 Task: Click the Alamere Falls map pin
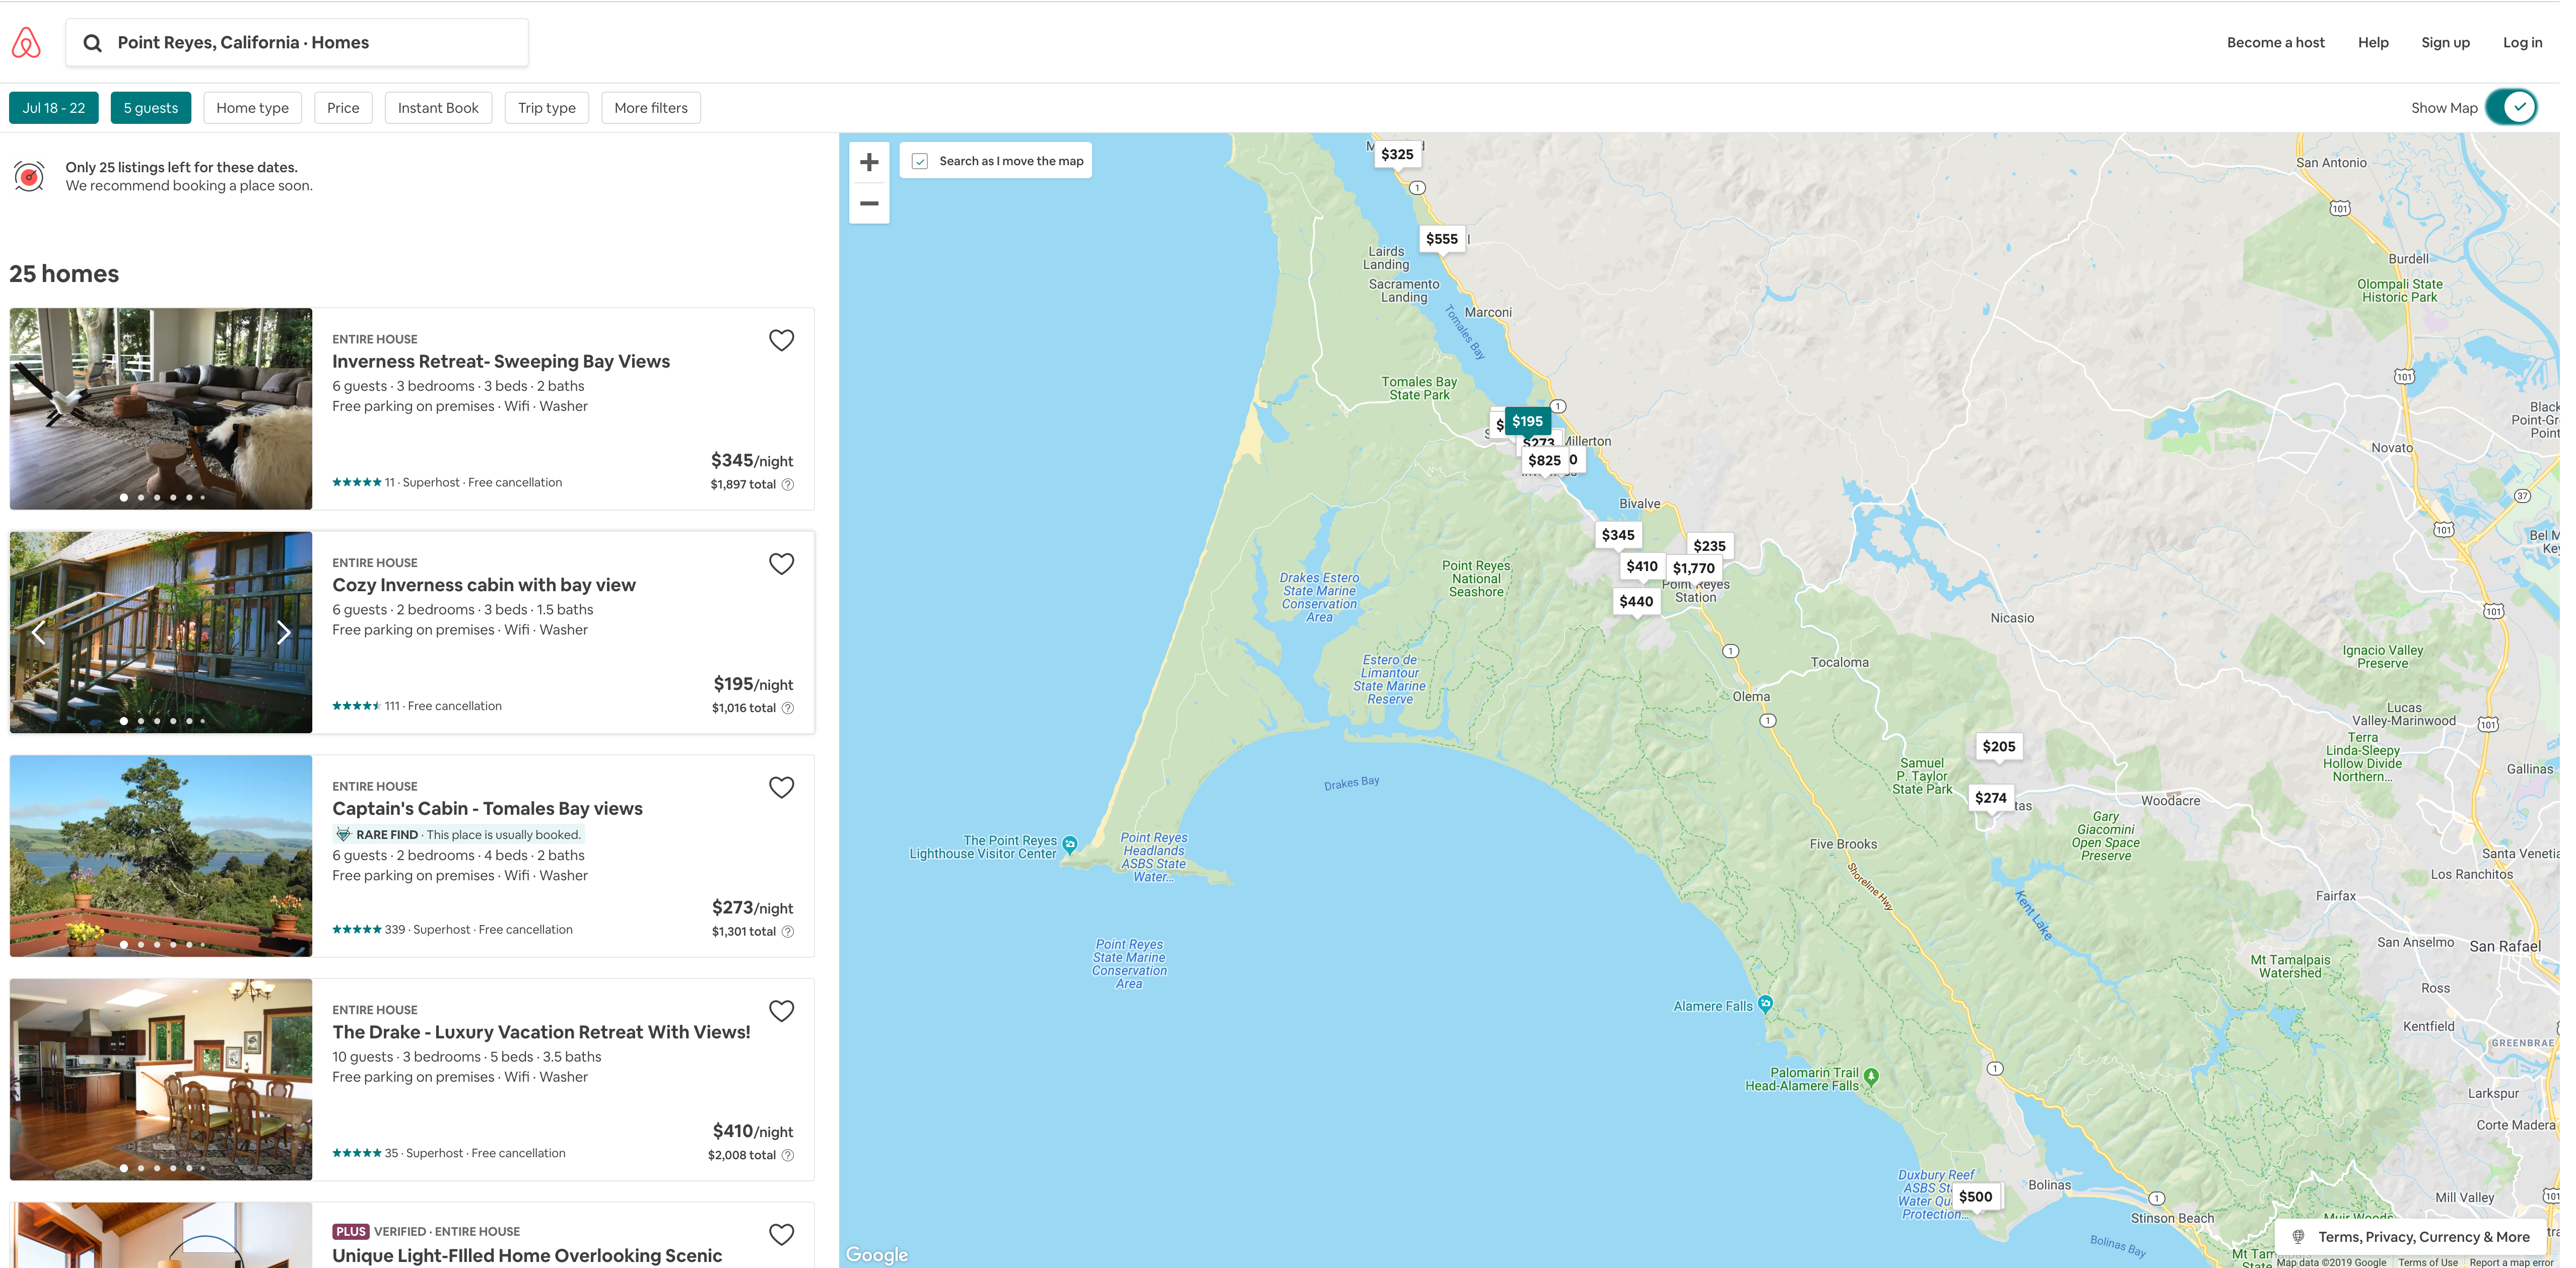1765,1004
